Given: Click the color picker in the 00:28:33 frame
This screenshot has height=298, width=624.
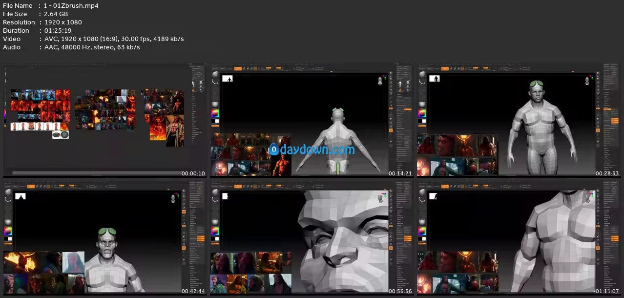Looking at the screenshot, I should click(422, 113).
